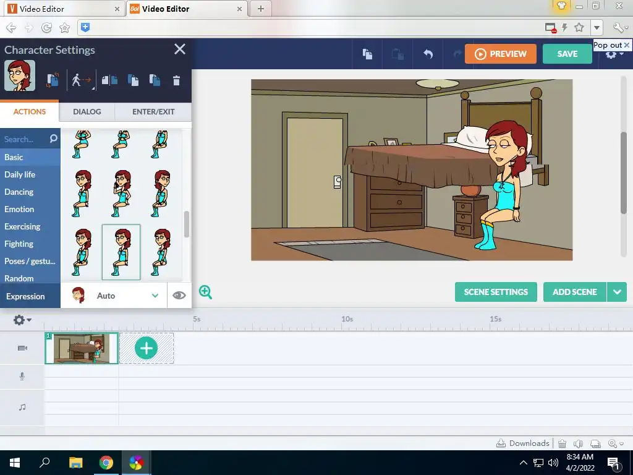Open the character movement path tool

coord(82,80)
